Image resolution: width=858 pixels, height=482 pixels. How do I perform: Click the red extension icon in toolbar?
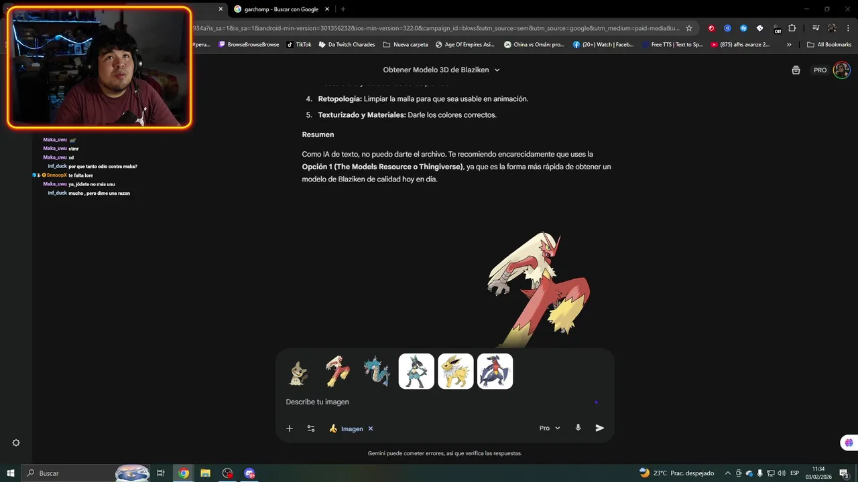[711, 28]
